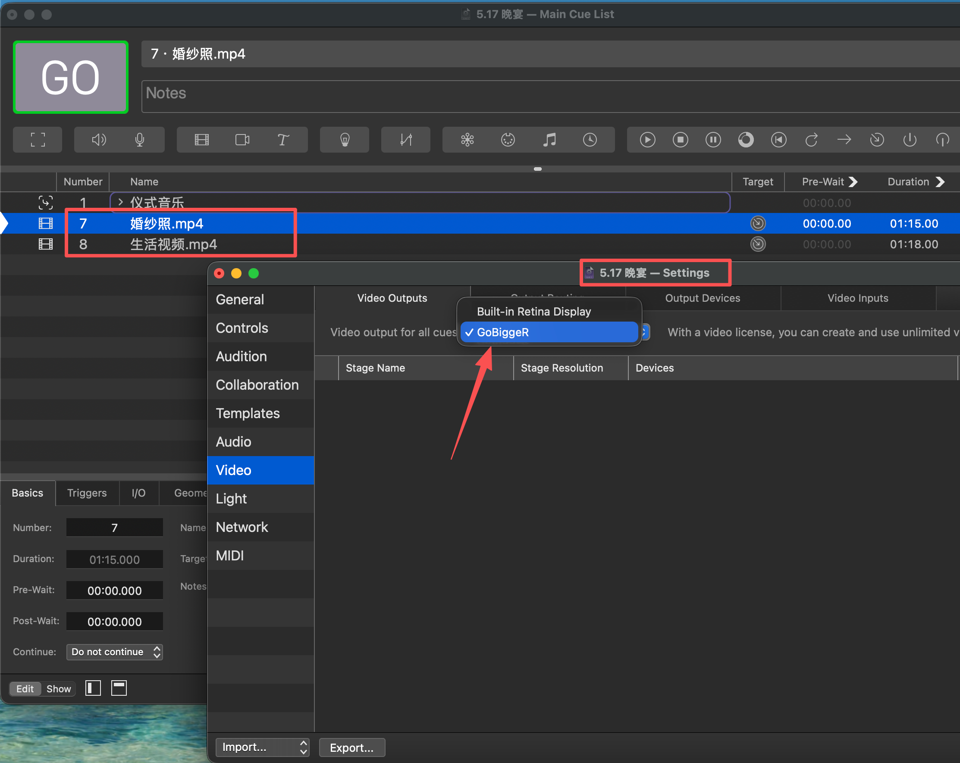Open Audition settings section
This screenshot has height=763, width=960.
[261, 356]
